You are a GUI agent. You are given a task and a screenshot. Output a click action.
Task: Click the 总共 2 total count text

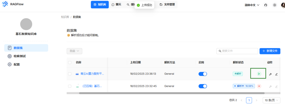(x=233, y=100)
